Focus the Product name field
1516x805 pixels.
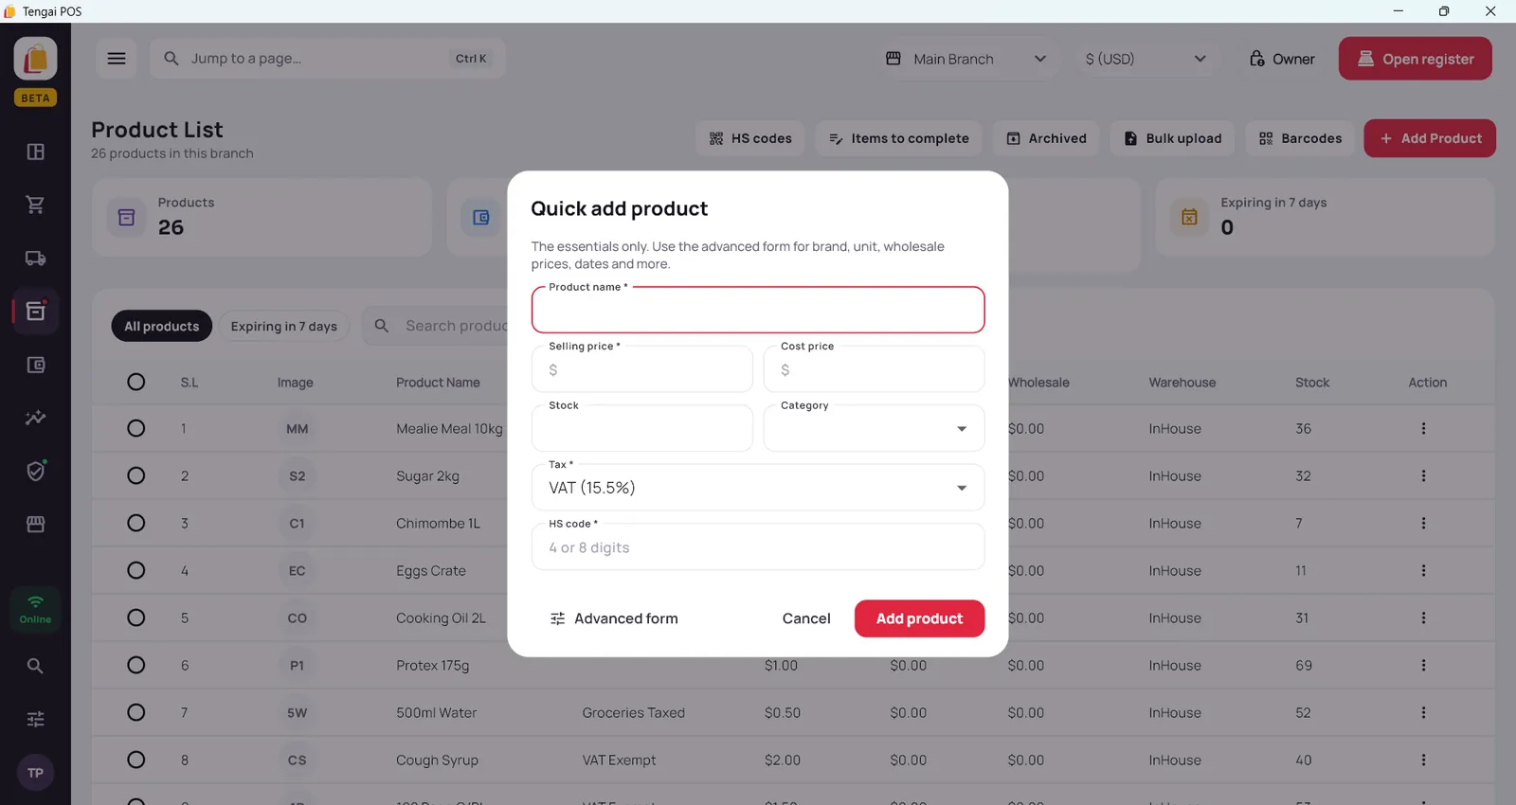coord(758,310)
